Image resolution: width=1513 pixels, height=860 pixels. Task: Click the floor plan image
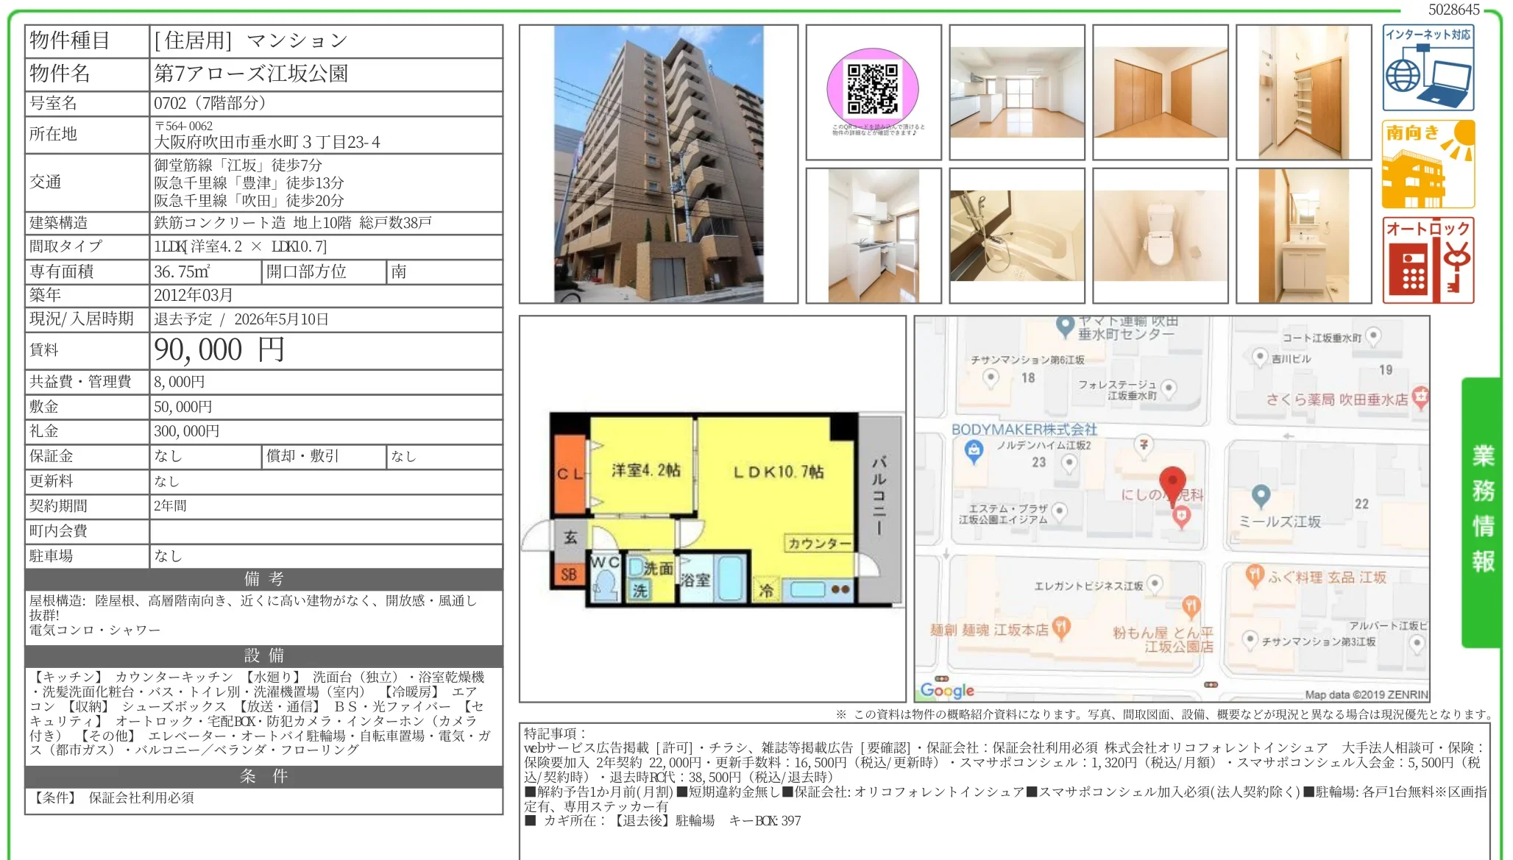[x=712, y=508]
